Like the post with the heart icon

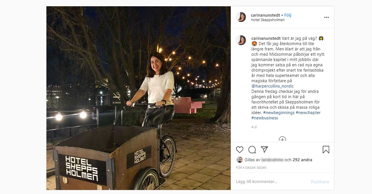pyautogui.click(x=240, y=150)
